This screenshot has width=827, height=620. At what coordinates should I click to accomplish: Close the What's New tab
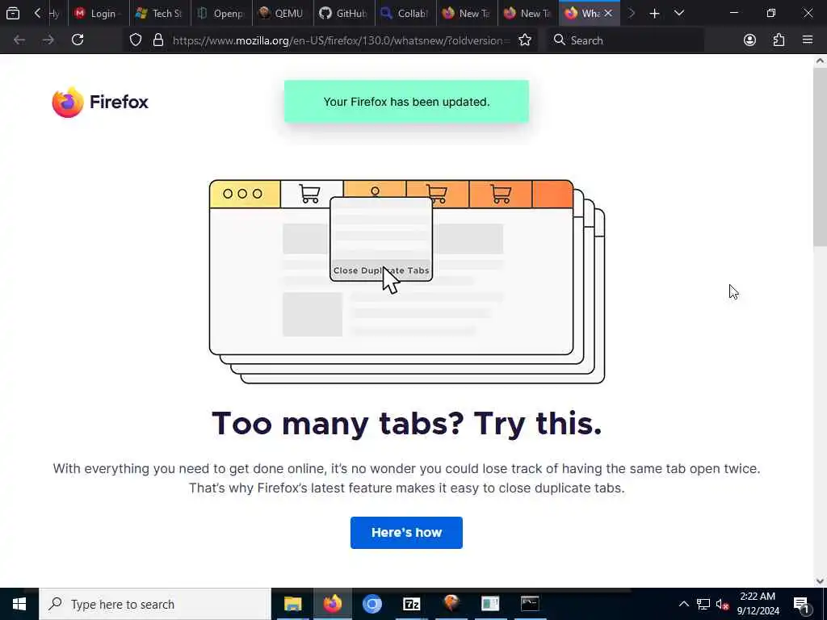608,13
